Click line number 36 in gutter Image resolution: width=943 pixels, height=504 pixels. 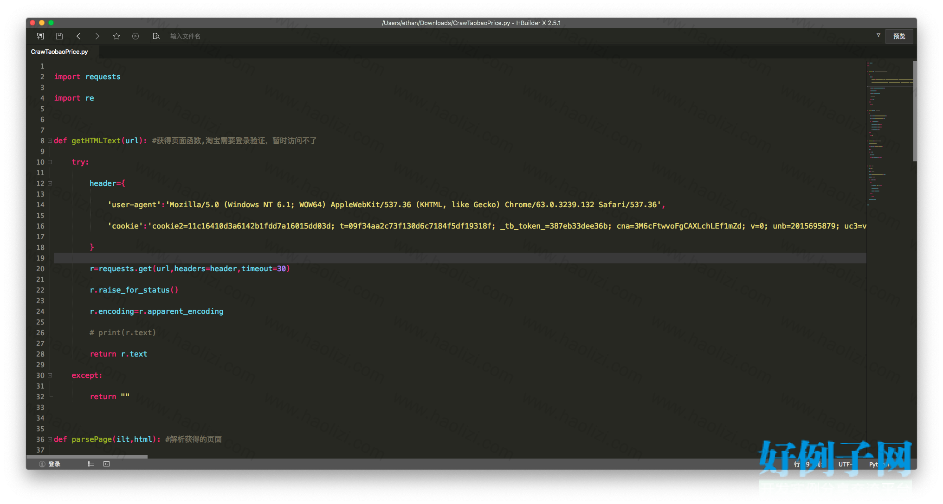pyautogui.click(x=40, y=439)
